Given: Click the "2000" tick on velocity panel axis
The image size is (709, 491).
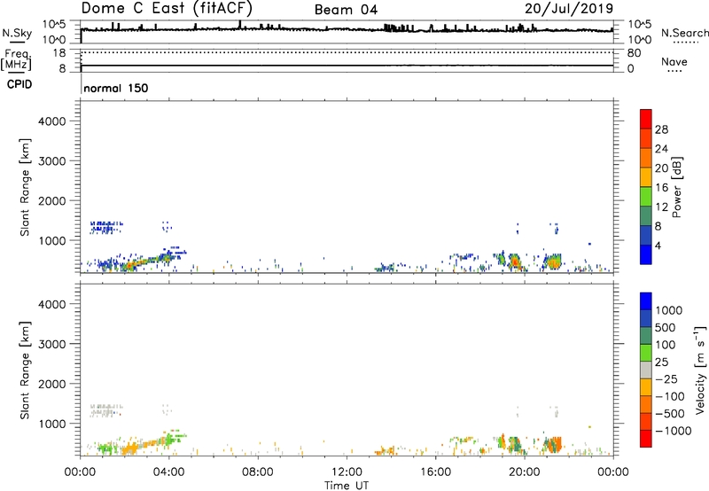Looking at the screenshot, I should [52, 384].
